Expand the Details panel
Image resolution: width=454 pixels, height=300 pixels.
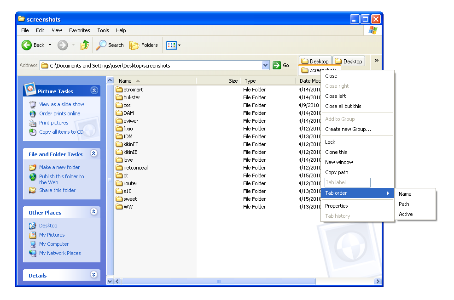[x=93, y=275]
